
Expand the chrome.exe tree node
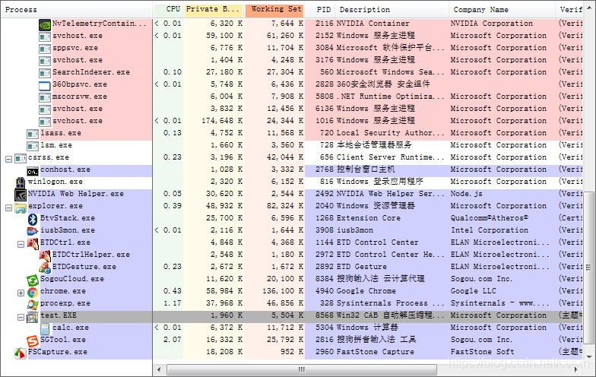coord(21,293)
